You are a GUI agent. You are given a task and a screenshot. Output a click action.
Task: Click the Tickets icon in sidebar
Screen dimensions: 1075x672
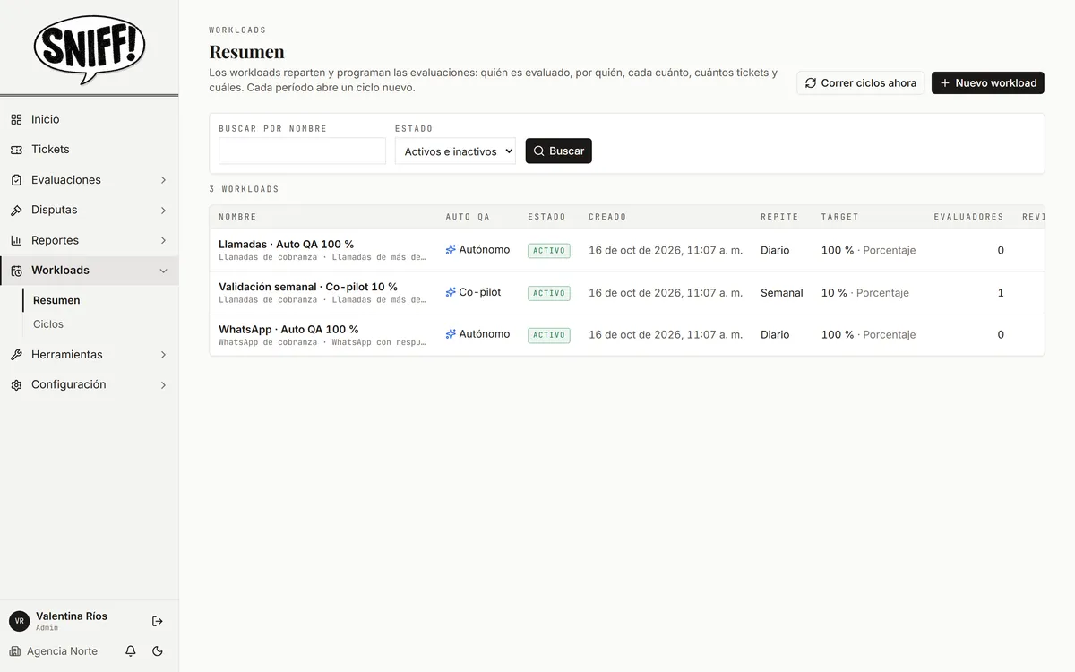coord(16,150)
